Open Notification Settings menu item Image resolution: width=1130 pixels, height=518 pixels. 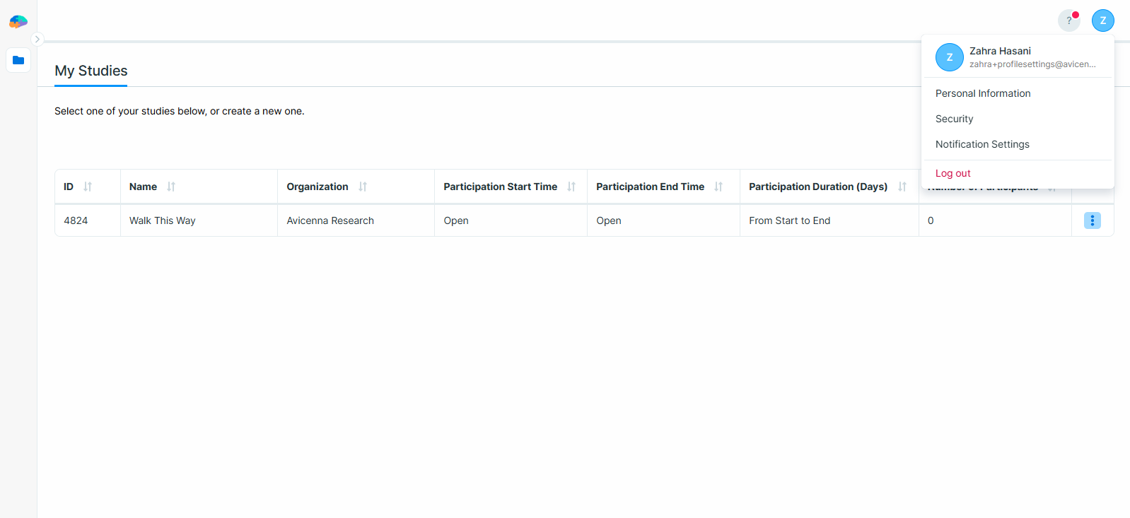click(x=982, y=144)
